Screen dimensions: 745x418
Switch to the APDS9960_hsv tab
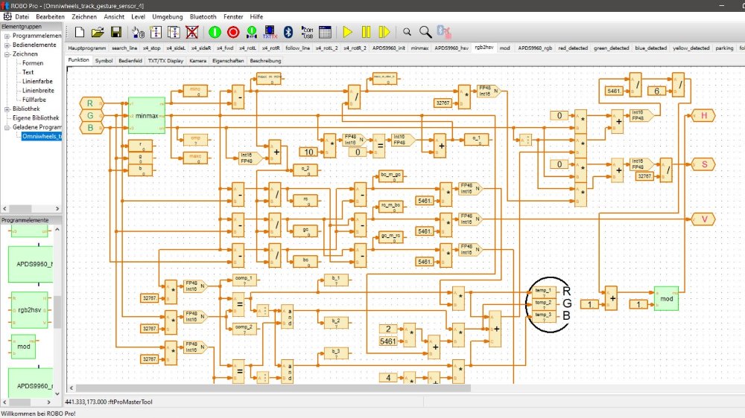451,48
